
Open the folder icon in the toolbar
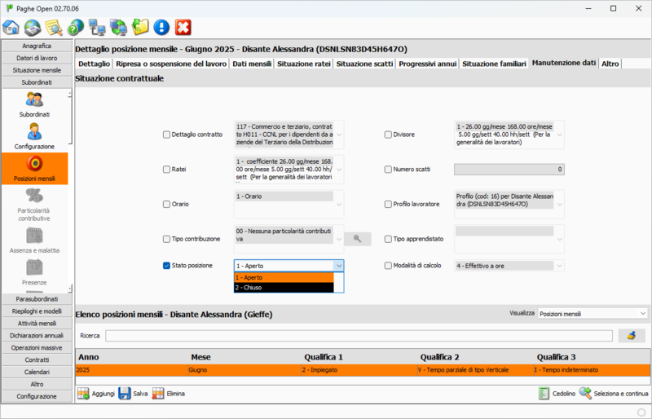[140, 27]
